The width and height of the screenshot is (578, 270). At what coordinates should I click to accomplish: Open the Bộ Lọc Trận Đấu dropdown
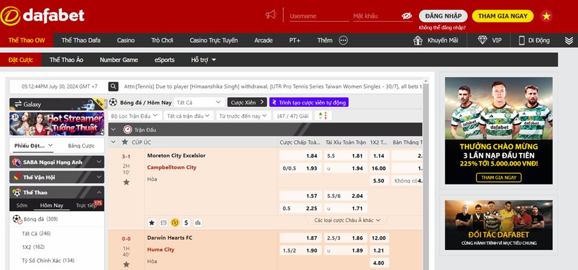pos(134,116)
